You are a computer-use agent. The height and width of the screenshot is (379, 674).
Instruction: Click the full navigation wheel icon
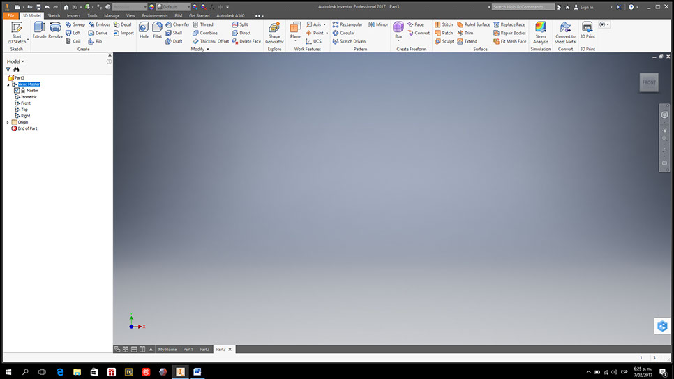click(664, 115)
